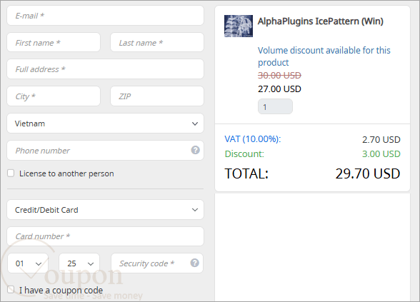Click the AlphaPlugins IcePattern (Win) title

pyautogui.click(x=320, y=21)
